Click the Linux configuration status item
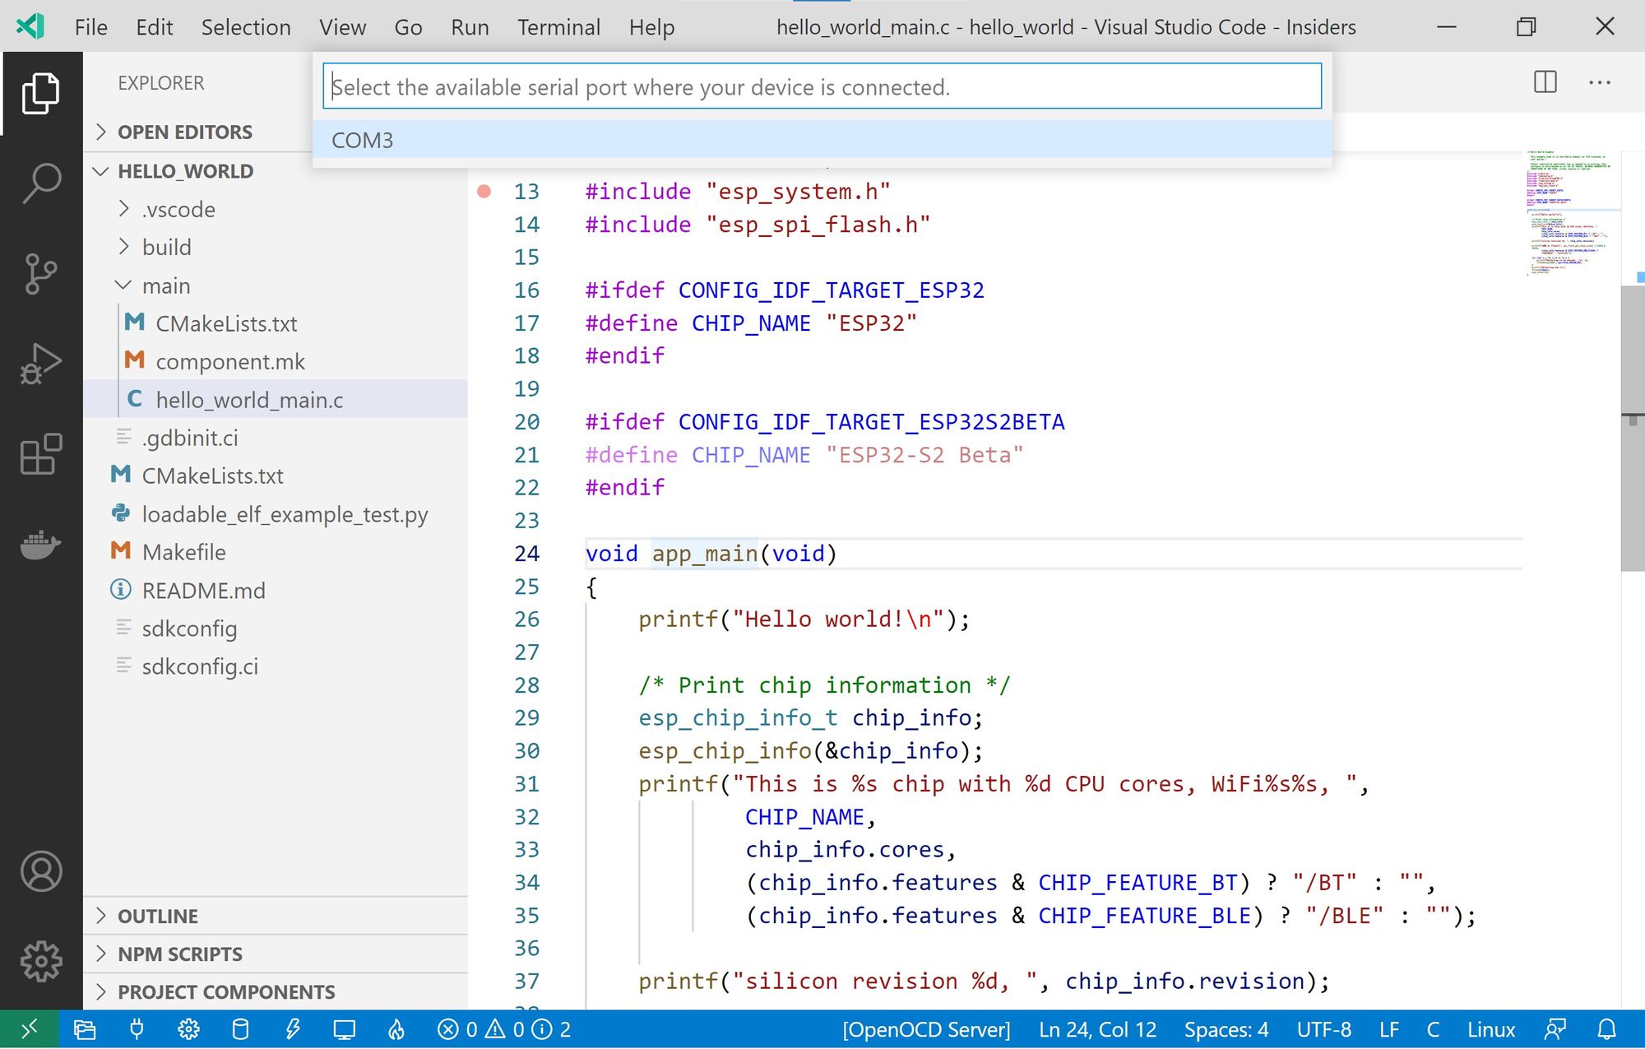Screen dimensions: 1645x1049 (1490, 1029)
